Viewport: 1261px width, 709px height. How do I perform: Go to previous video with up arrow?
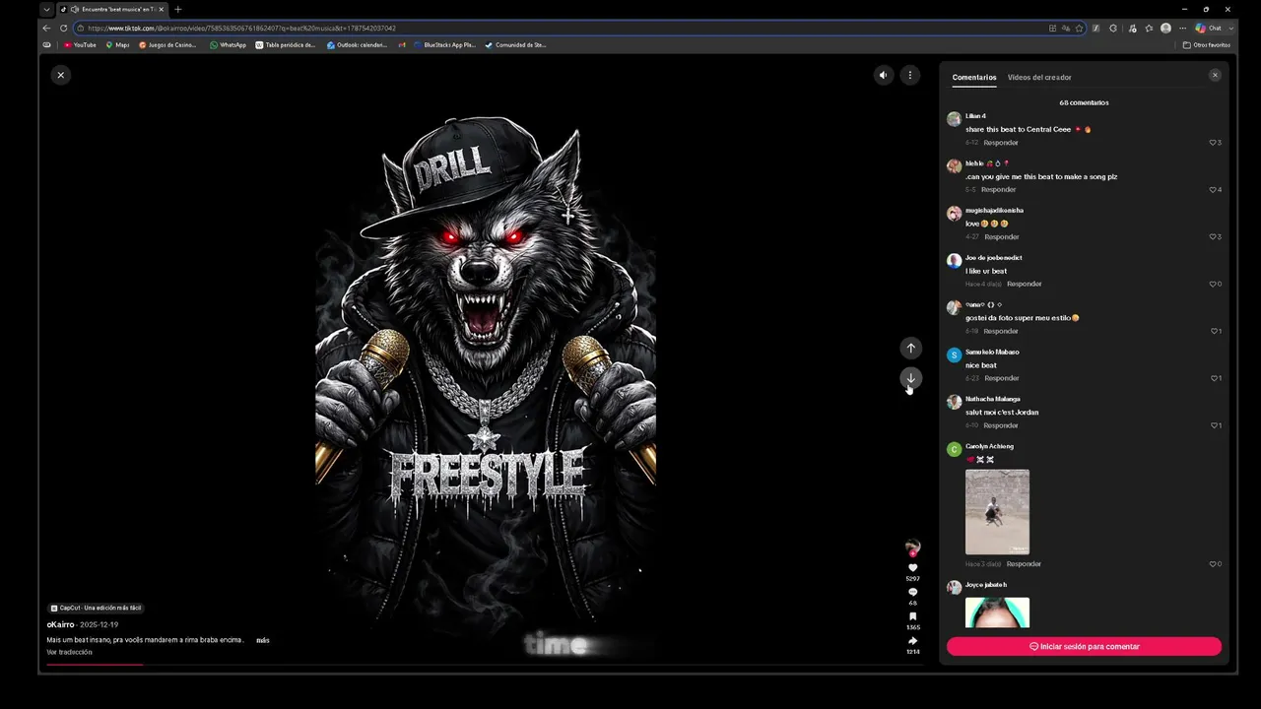tap(910, 348)
